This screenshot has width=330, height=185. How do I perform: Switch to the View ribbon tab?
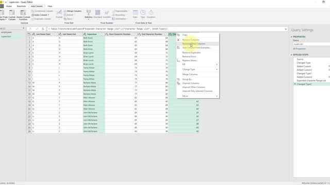click(x=49, y=6)
